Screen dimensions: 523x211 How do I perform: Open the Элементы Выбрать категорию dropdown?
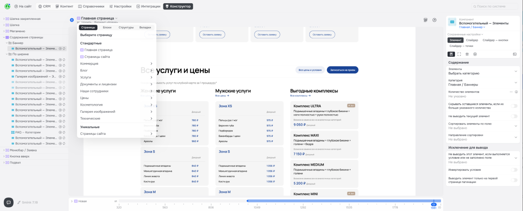point(483,71)
